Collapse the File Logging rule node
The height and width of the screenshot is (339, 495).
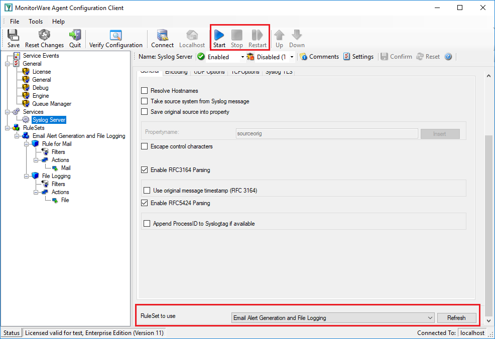(x=27, y=177)
